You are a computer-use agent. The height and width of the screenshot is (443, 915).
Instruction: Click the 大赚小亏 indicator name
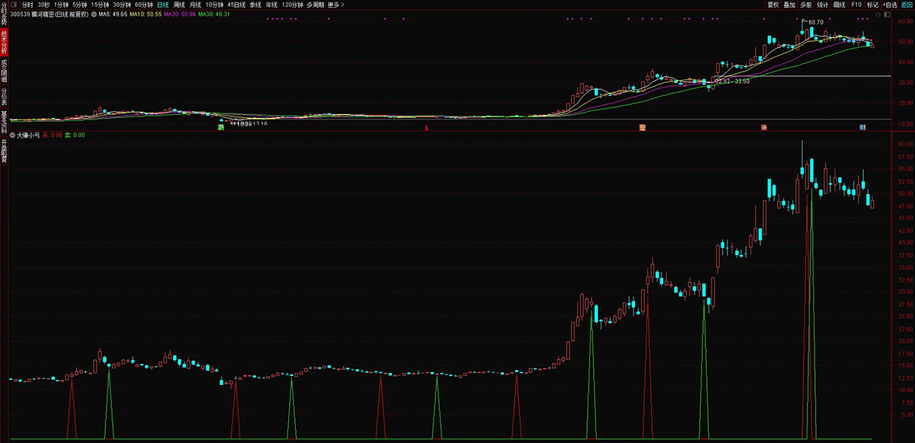point(28,135)
